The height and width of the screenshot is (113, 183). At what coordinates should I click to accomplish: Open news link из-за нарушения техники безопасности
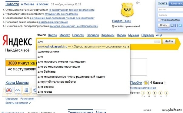point(72,10)
